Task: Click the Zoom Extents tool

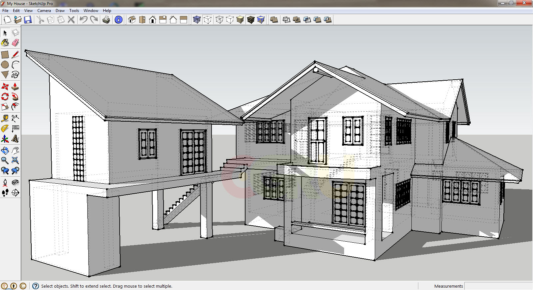Action: [15, 160]
